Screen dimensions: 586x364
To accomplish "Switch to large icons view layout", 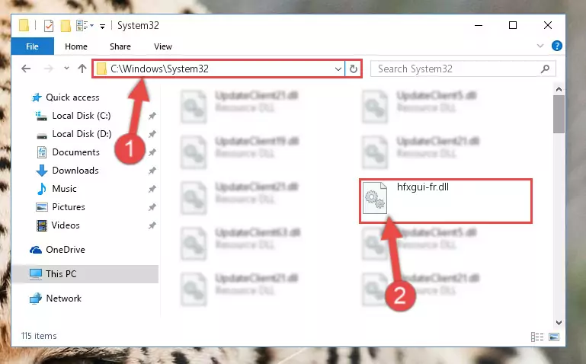I will (554, 337).
